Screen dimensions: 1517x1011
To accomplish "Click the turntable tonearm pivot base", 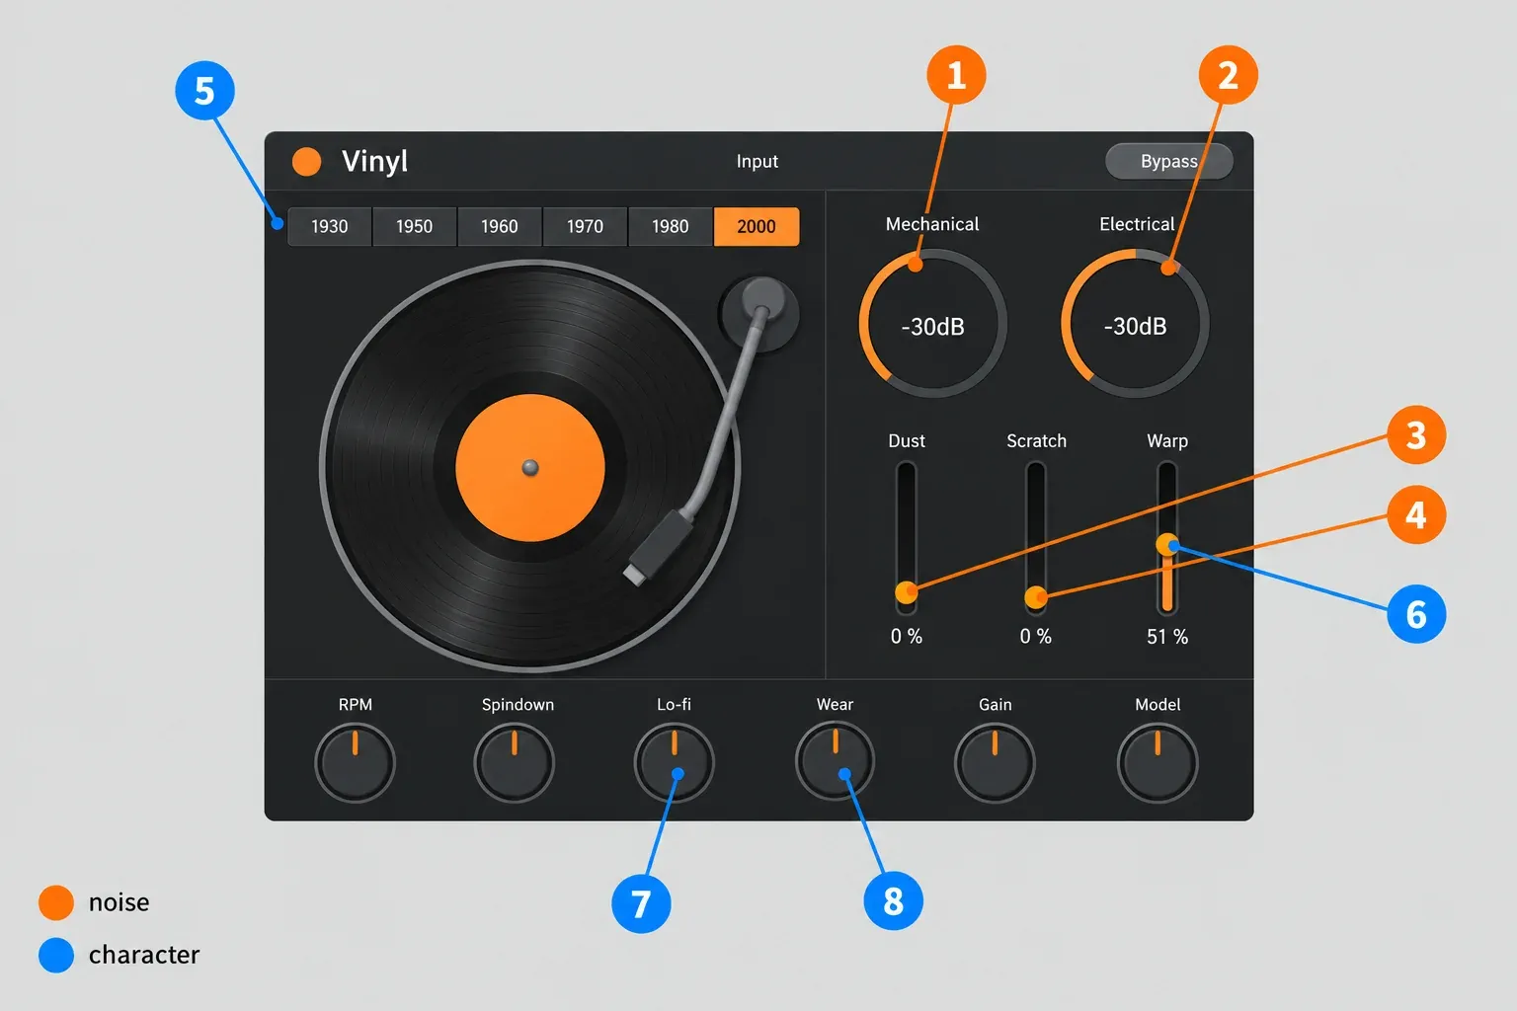I will (x=759, y=312).
